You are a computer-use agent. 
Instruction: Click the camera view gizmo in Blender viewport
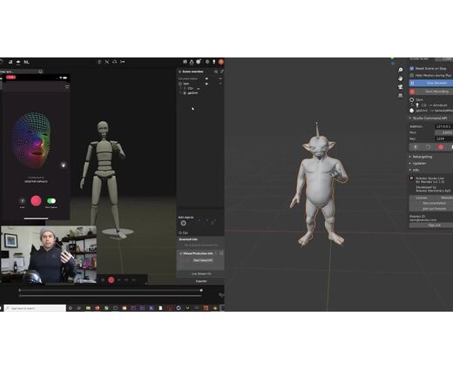point(401,87)
